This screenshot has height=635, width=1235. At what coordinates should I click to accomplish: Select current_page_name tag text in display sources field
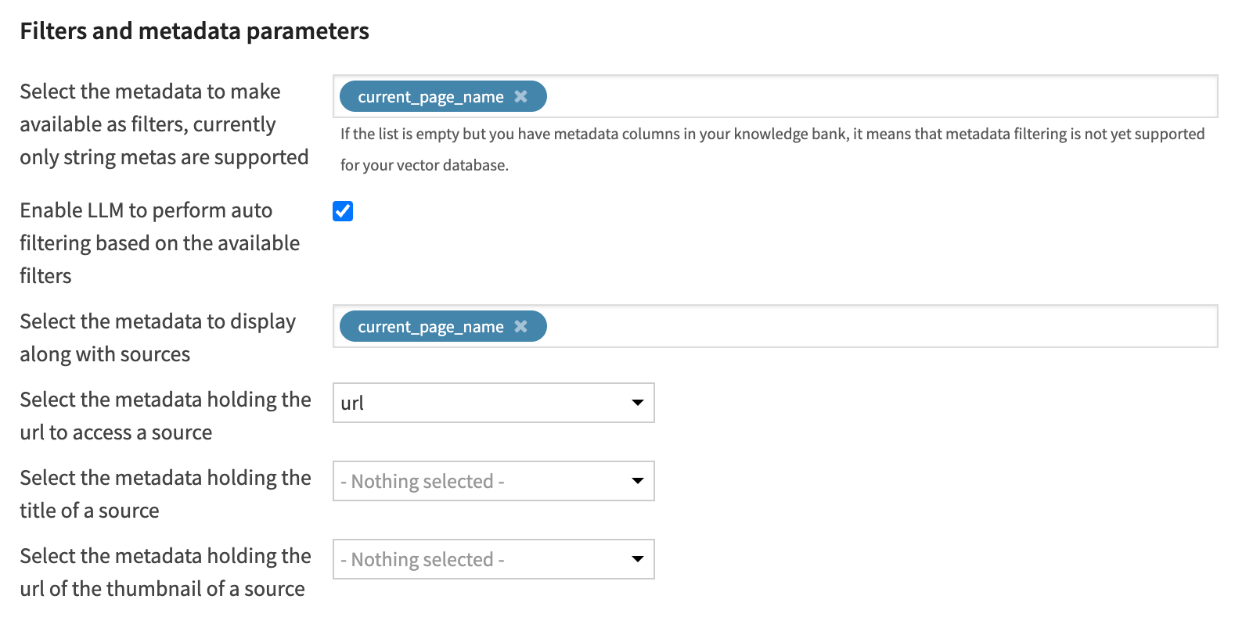click(x=430, y=327)
